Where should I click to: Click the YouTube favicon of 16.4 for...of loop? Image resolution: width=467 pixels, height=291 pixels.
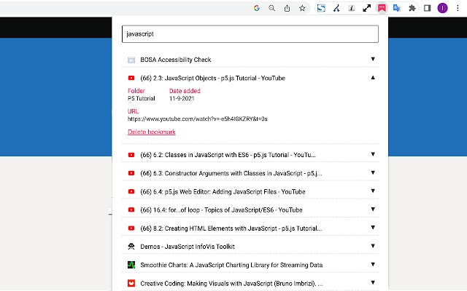click(x=131, y=210)
